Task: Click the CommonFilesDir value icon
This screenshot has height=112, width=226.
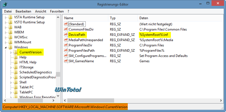Action: (x=66, y=29)
